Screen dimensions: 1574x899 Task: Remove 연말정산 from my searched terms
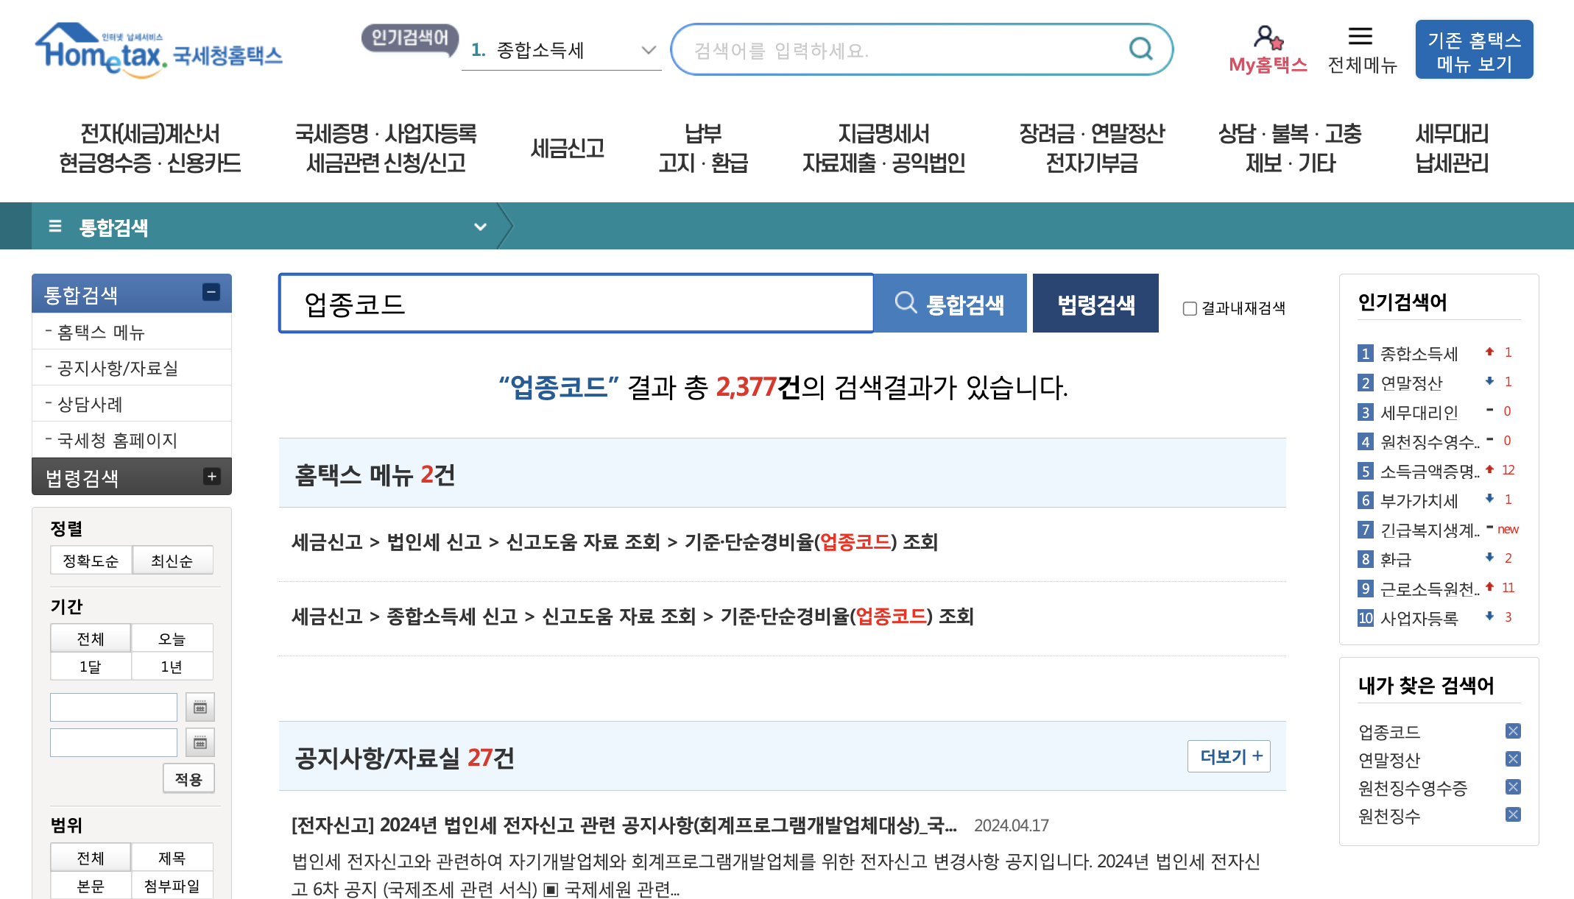(x=1513, y=759)
